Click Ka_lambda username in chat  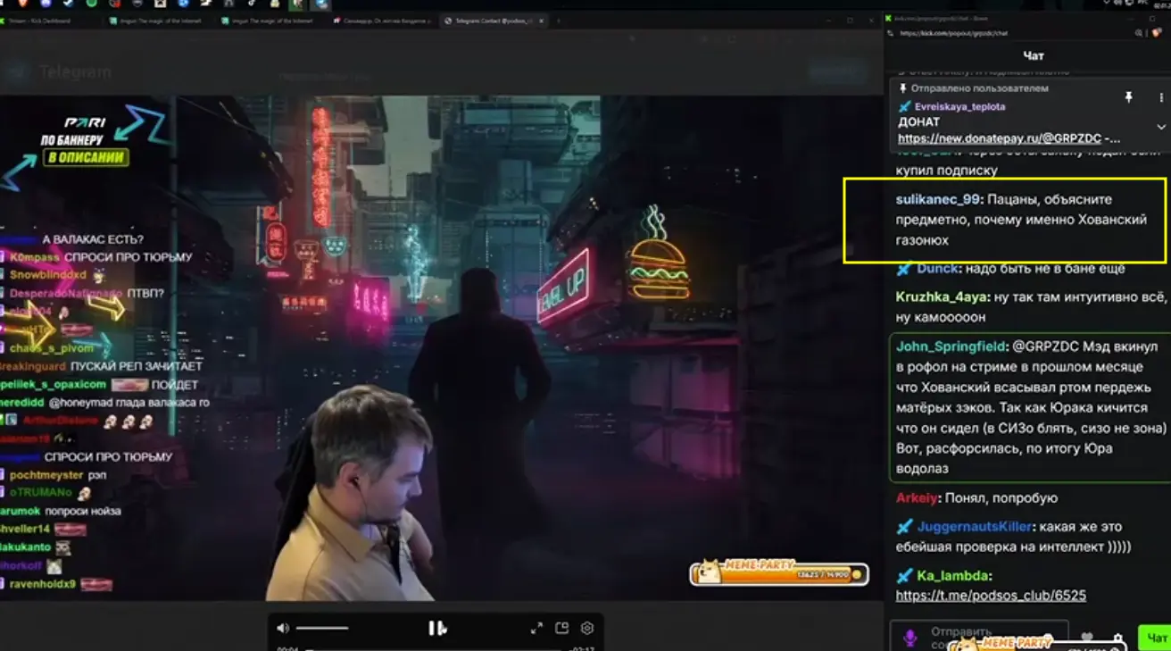[951, 576]
